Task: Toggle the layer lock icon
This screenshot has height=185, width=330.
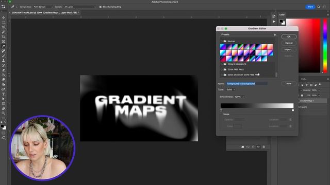Action: click(x=302, y=95)
